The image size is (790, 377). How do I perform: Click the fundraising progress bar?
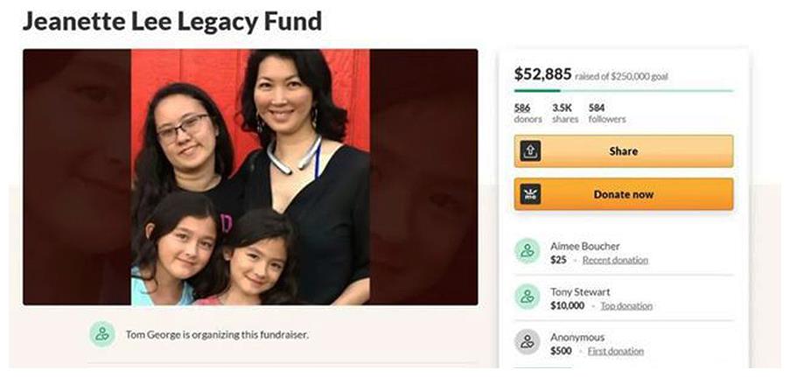624,91
